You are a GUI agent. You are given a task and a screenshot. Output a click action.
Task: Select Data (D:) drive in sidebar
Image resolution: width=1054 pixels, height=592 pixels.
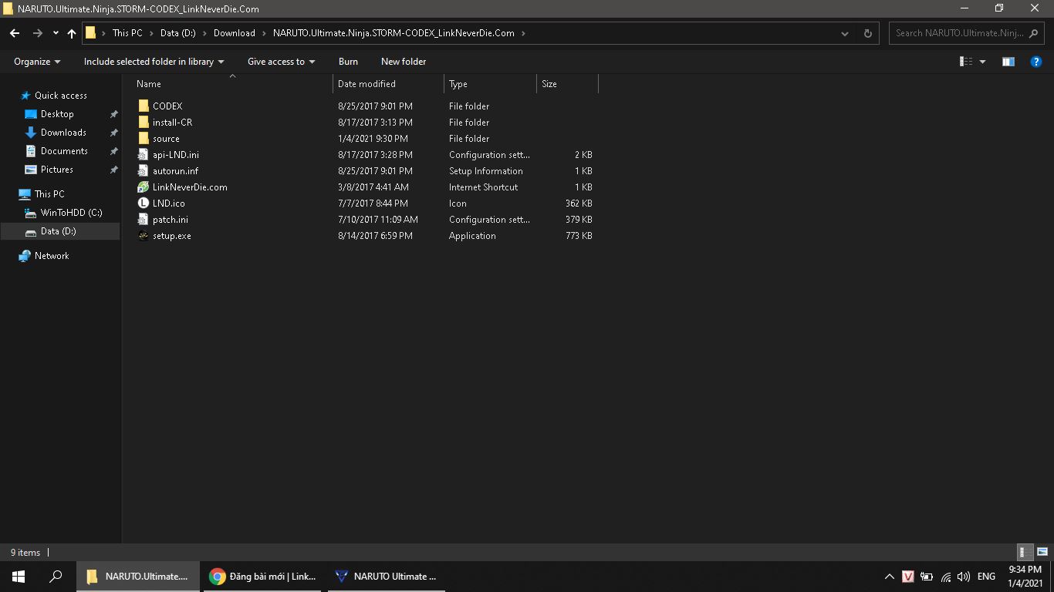(x=60, y=231)
